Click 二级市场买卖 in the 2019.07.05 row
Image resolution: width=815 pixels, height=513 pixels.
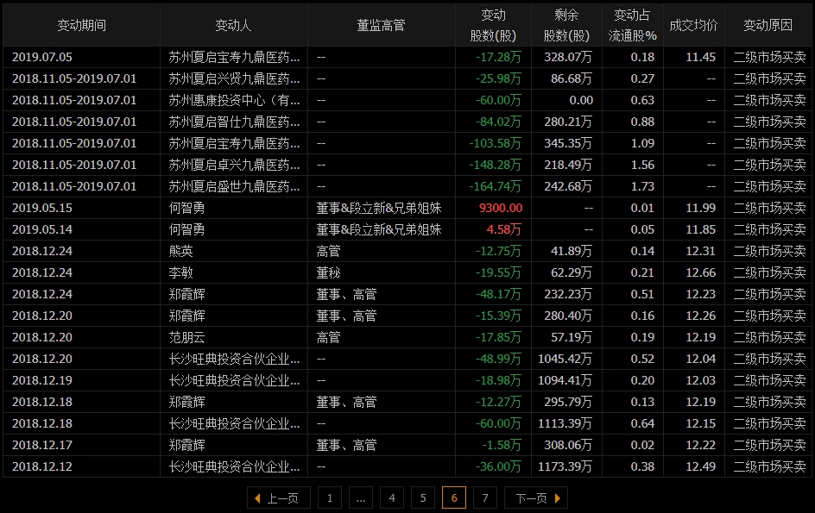769,57
